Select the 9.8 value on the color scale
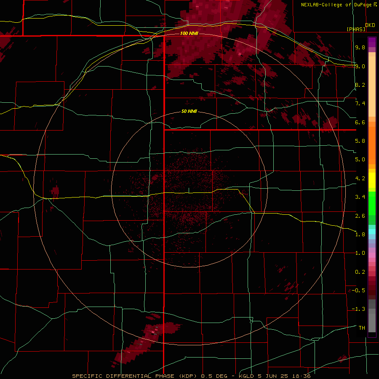The width and height of the screenshot is (379, 379). point(360,47)
